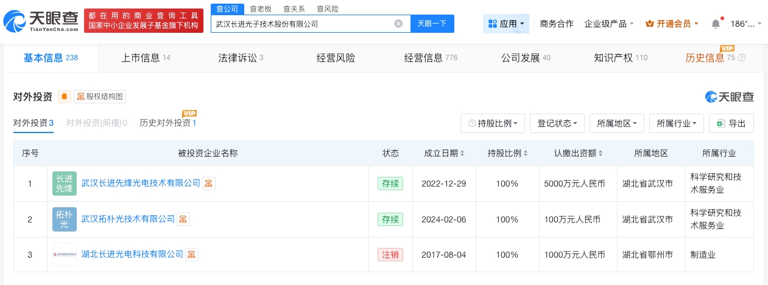The width and height of the screenshot is (768, 285).
Task: Click the 湖北省鄂州市 region cell
Action: 651,255
